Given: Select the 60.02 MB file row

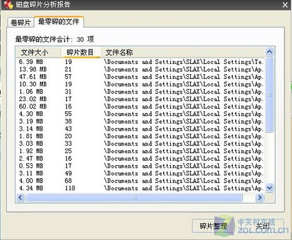Looking at the screenshot, I should tap(140, 106).
